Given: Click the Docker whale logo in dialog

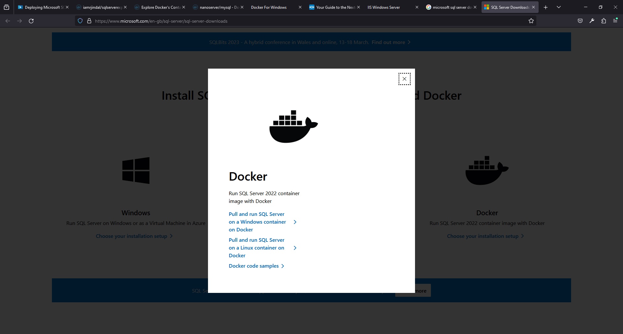Looking at the screenshot, I should pyautogui.click(x=294, y=126).
